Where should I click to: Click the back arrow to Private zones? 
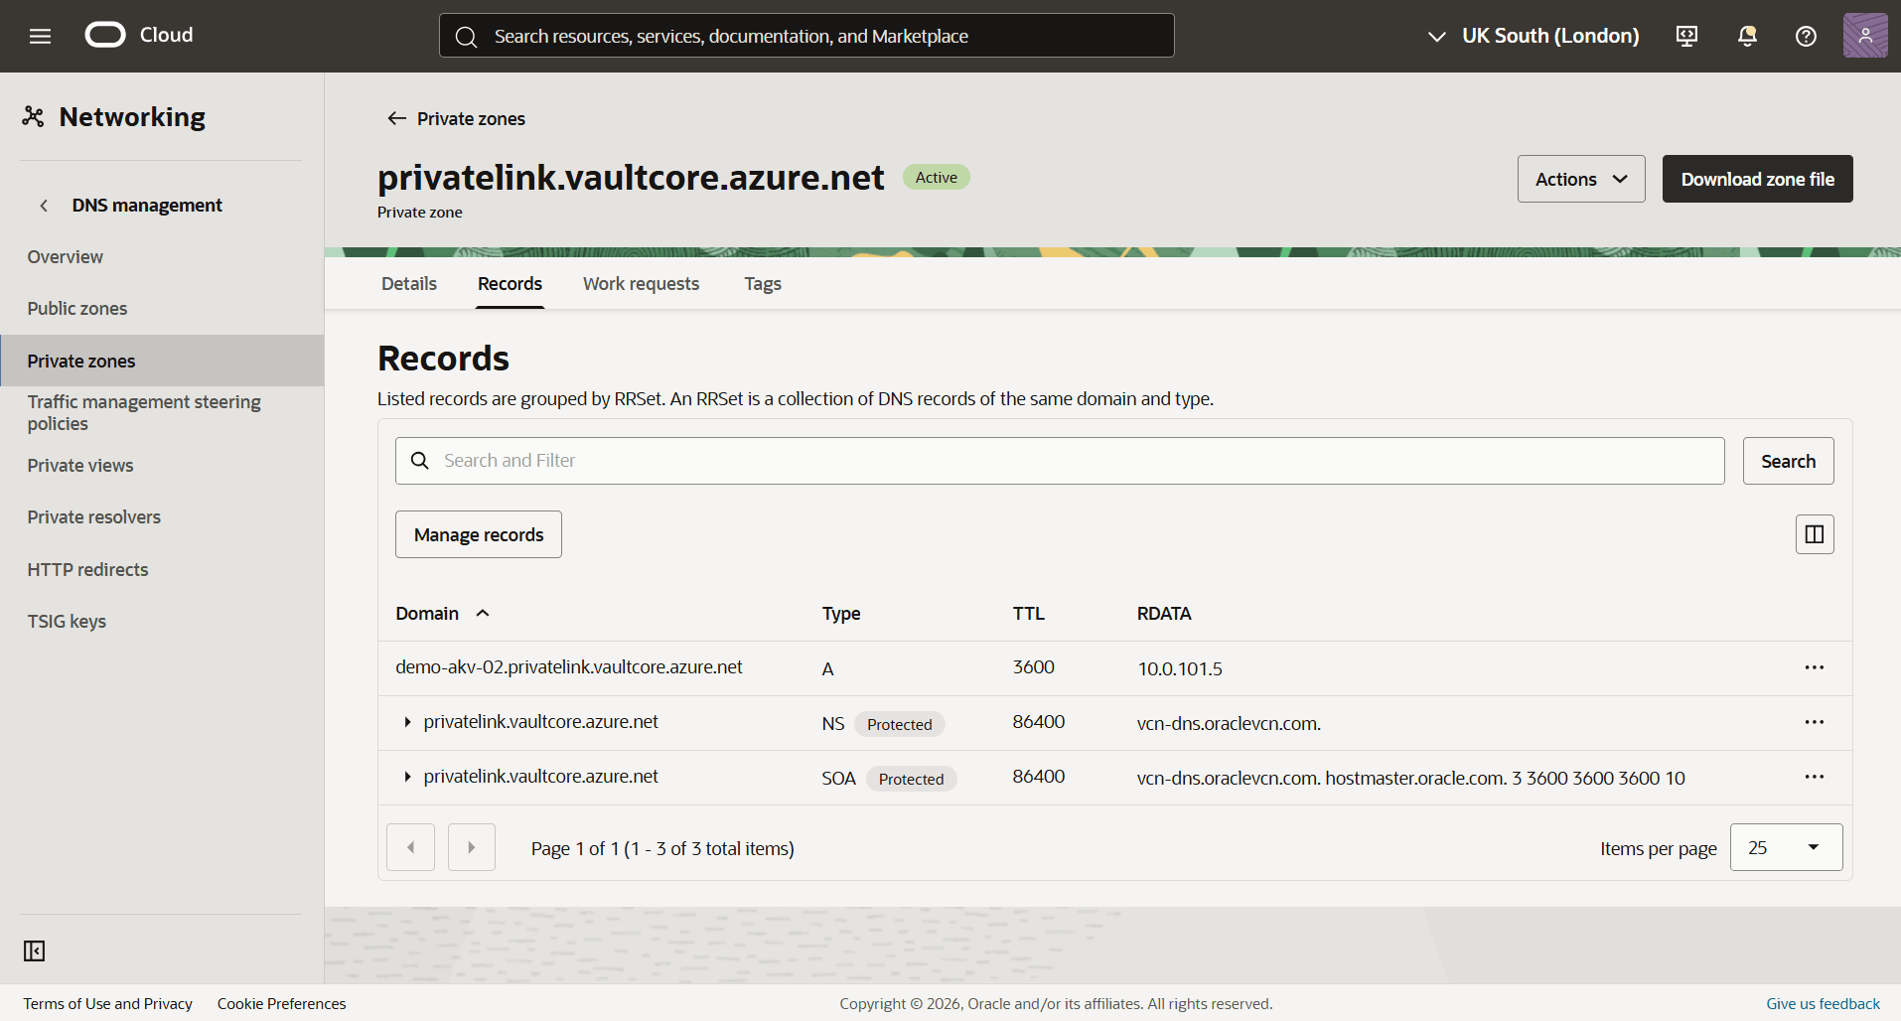point(396,118)
